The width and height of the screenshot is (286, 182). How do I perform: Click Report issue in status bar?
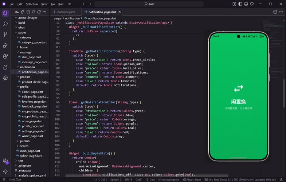tap(192, 179)
